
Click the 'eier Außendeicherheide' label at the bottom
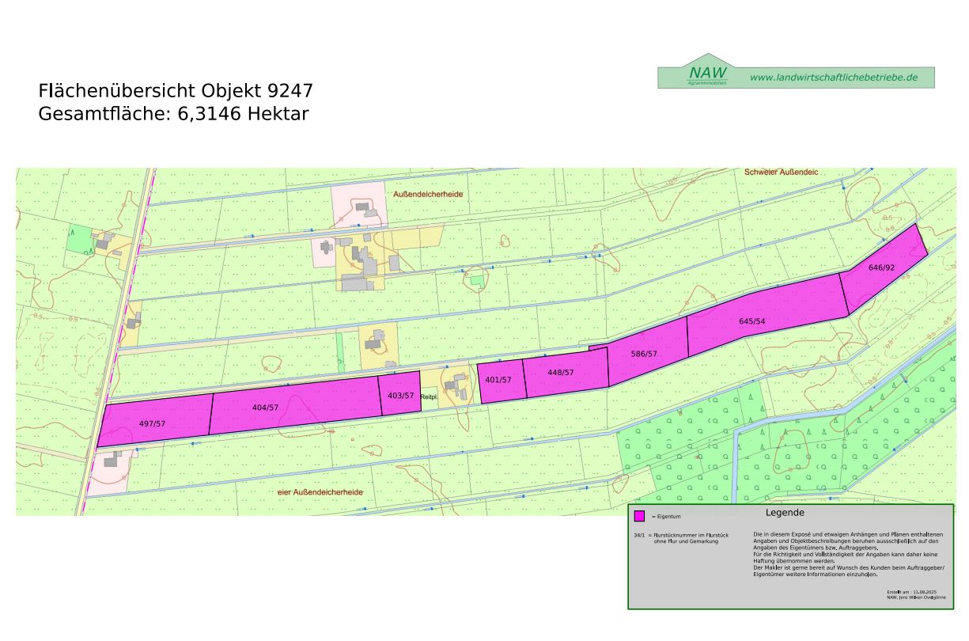(320, 492)
